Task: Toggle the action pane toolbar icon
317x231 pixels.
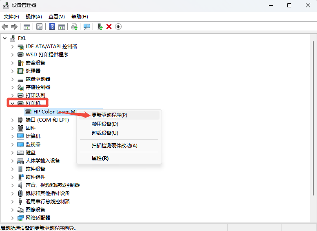Action: pyautogui.click(x=62, y=27)
